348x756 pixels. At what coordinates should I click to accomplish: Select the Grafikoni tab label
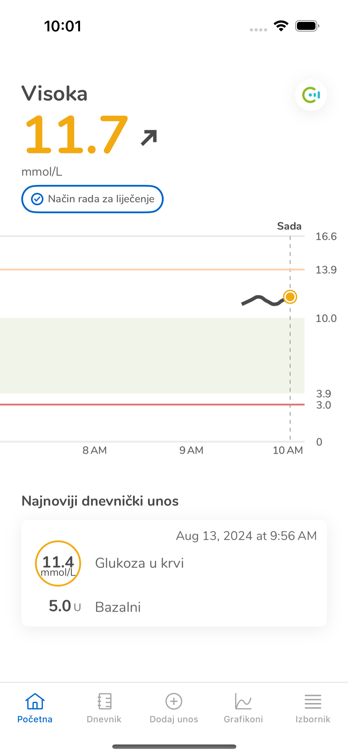(243, 719)
